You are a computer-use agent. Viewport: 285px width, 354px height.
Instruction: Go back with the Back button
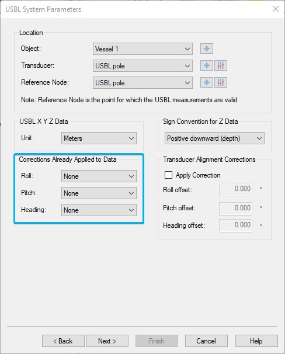(63, 341)
